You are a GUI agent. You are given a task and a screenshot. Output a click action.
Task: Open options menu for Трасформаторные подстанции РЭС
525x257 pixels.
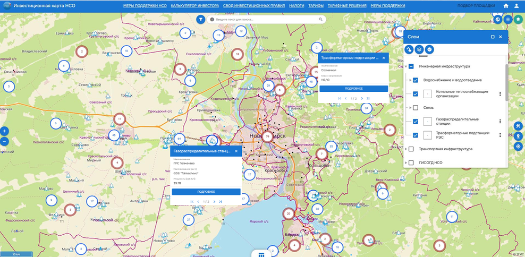pos(500,135)
